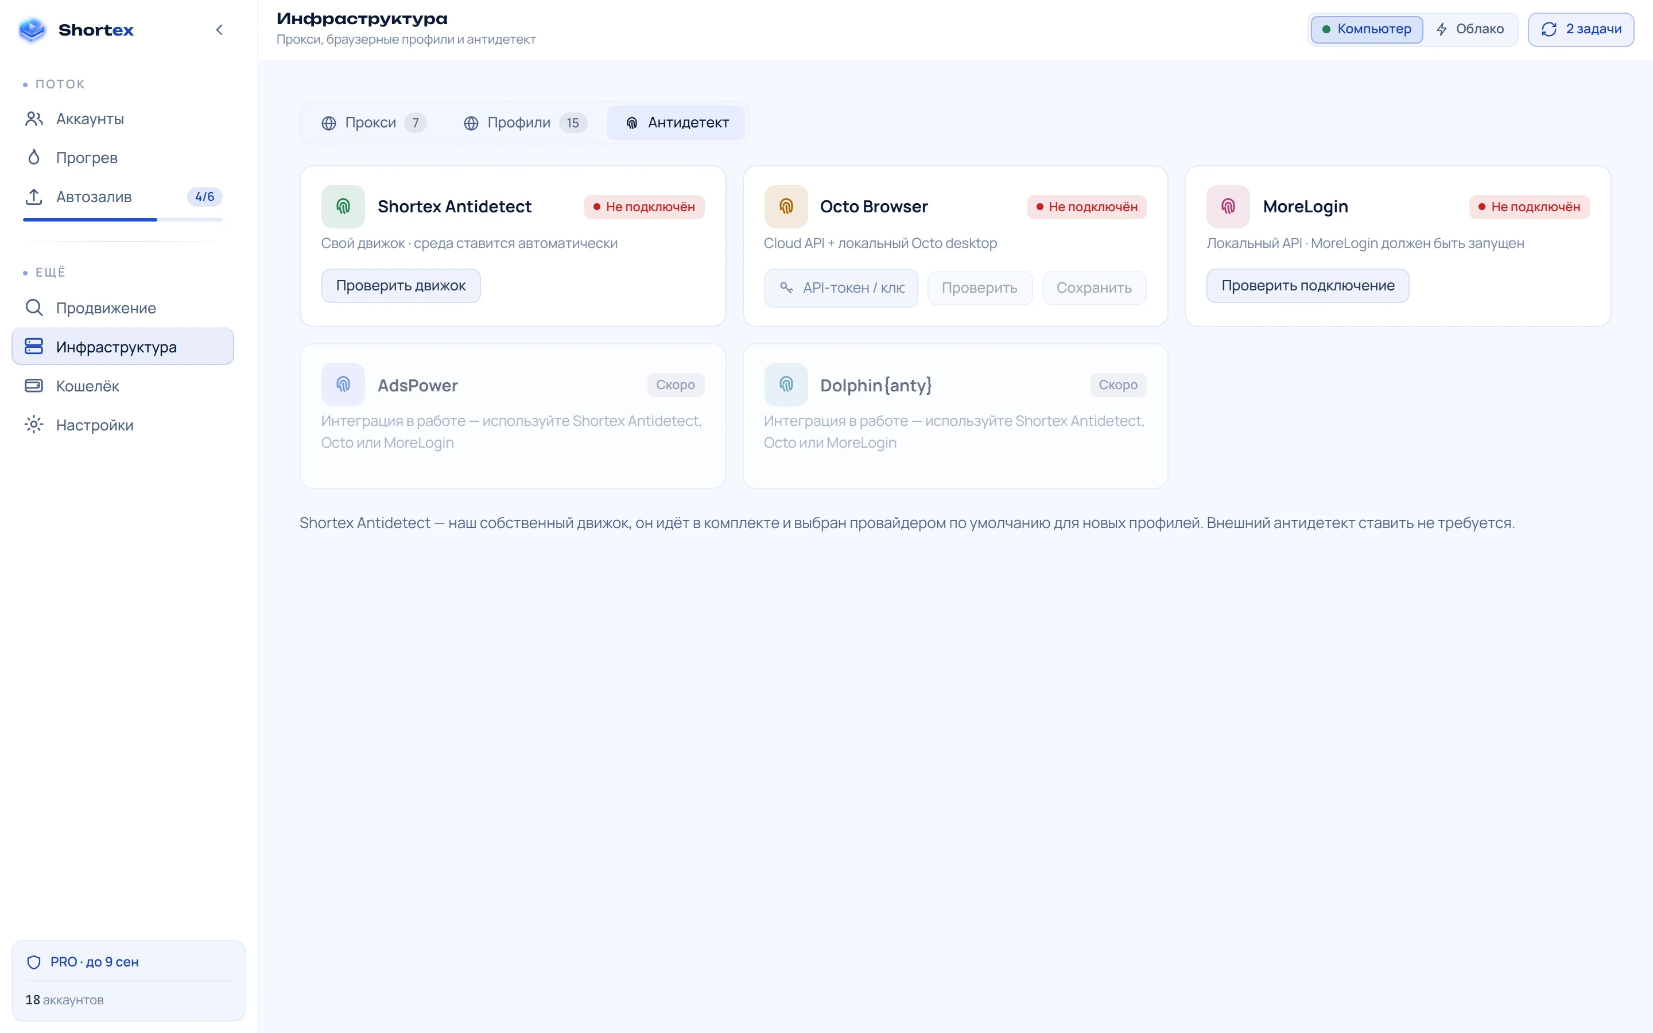
Task: Click the Прогрев flame icon
Action: (34, 158)
